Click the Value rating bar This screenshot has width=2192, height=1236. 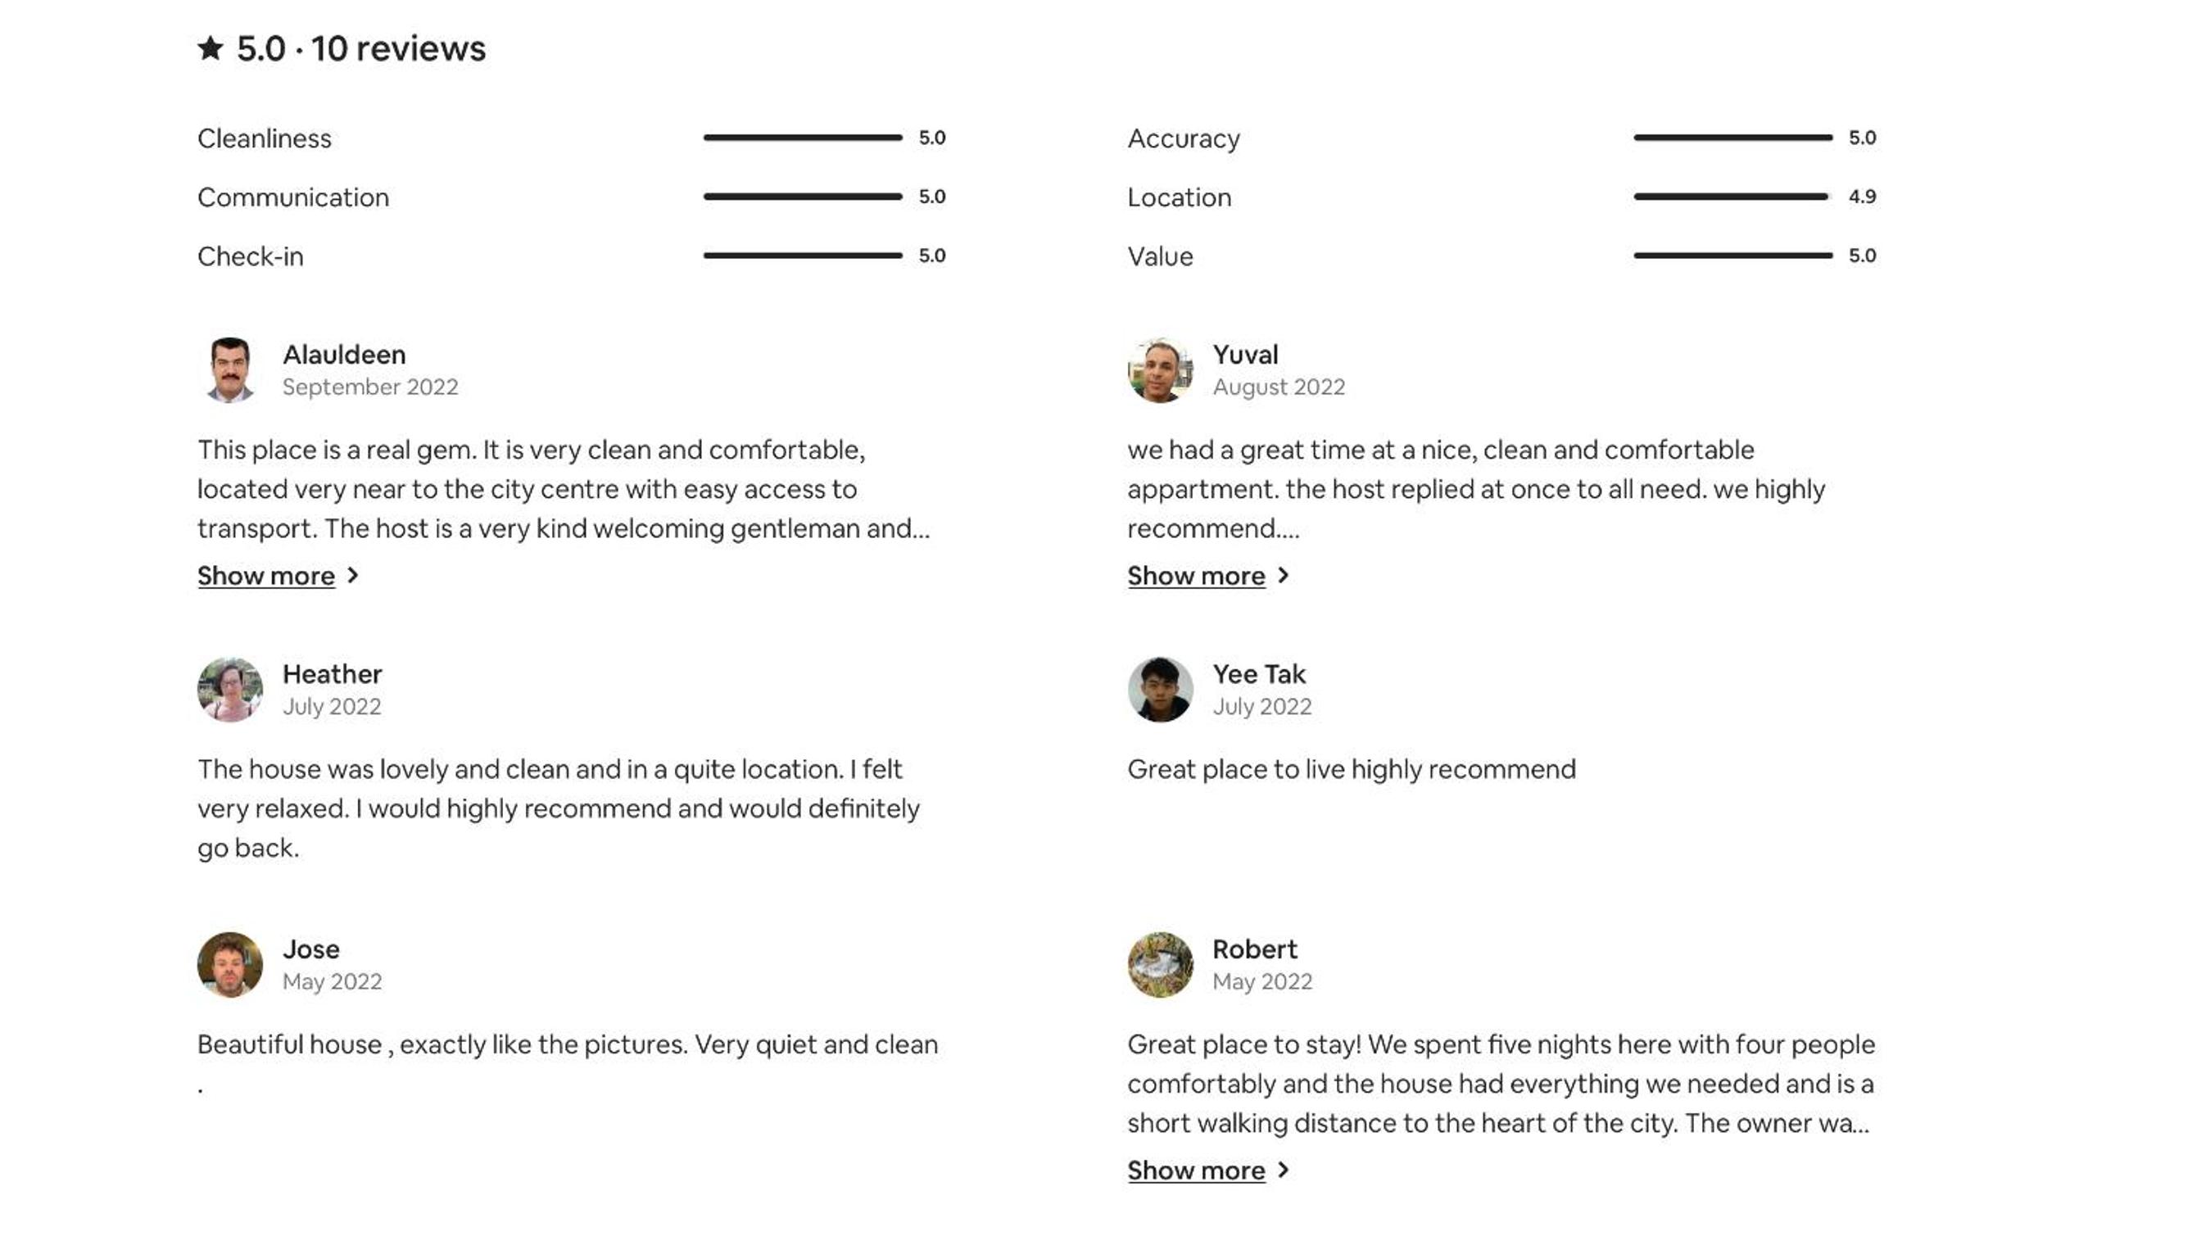point(1732,256)
